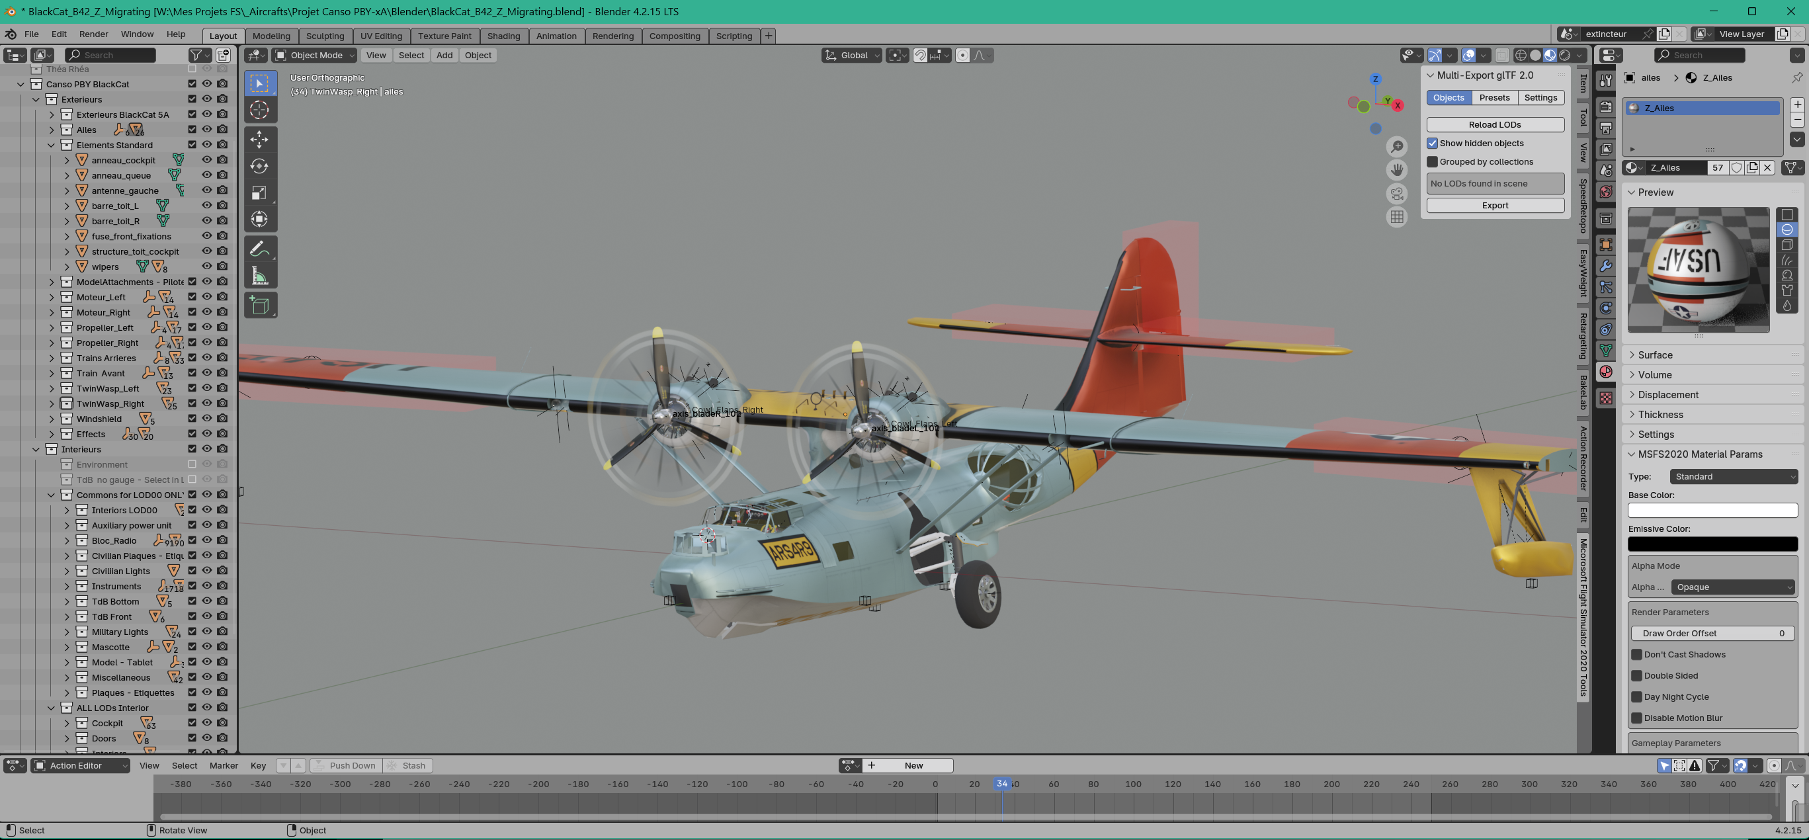Select the Scale tool
The width and height of the screenshot is (1809, 840).
[x=259, y=193]
